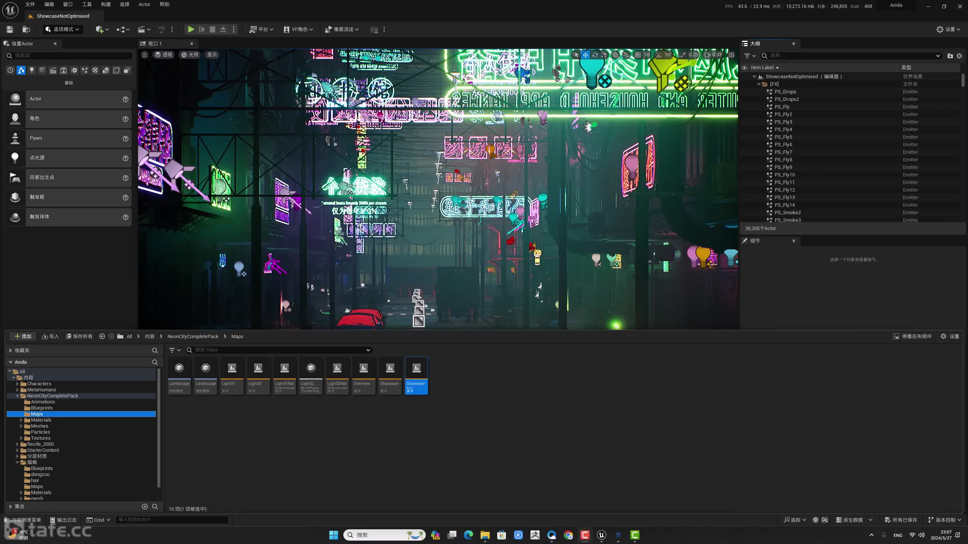Open the 构建 Build menu

106,5
